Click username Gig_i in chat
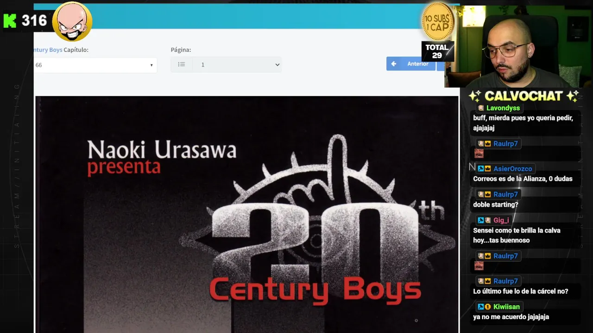Image resolution: width=593 pixels, height=333 pixels. coord(501,220)
